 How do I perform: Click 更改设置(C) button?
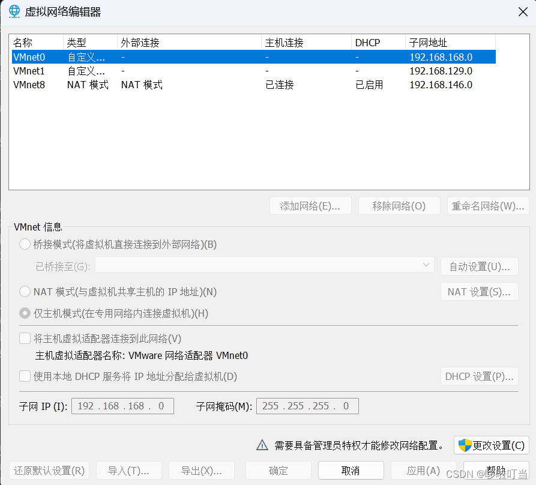click(492, 445)
